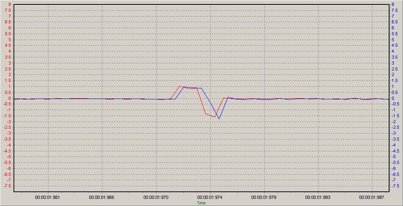Screen dimensions: 403x206
Task: Click the time label 00:00:01:966
Action: tap(102, 198)
